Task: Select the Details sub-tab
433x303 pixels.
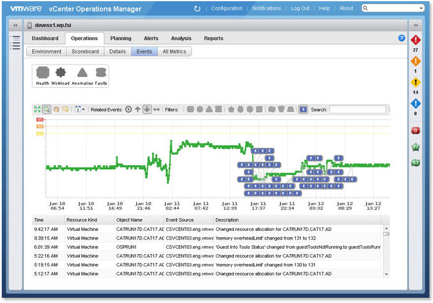Action: pos(118,52)
